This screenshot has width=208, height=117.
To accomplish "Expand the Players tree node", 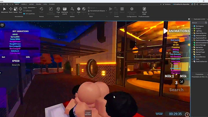I will pyautogui.click(x=192, y=29).
